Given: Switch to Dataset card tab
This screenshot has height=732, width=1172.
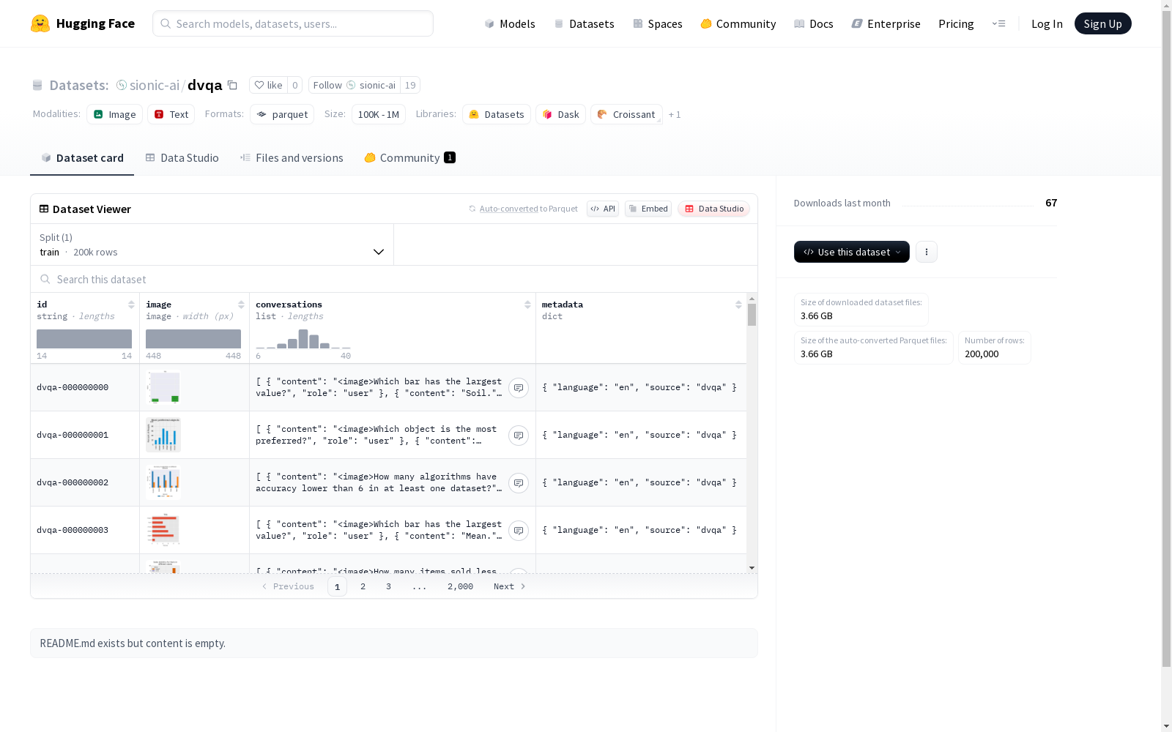Looking at the screenshot, I should (x=82, y=157).
